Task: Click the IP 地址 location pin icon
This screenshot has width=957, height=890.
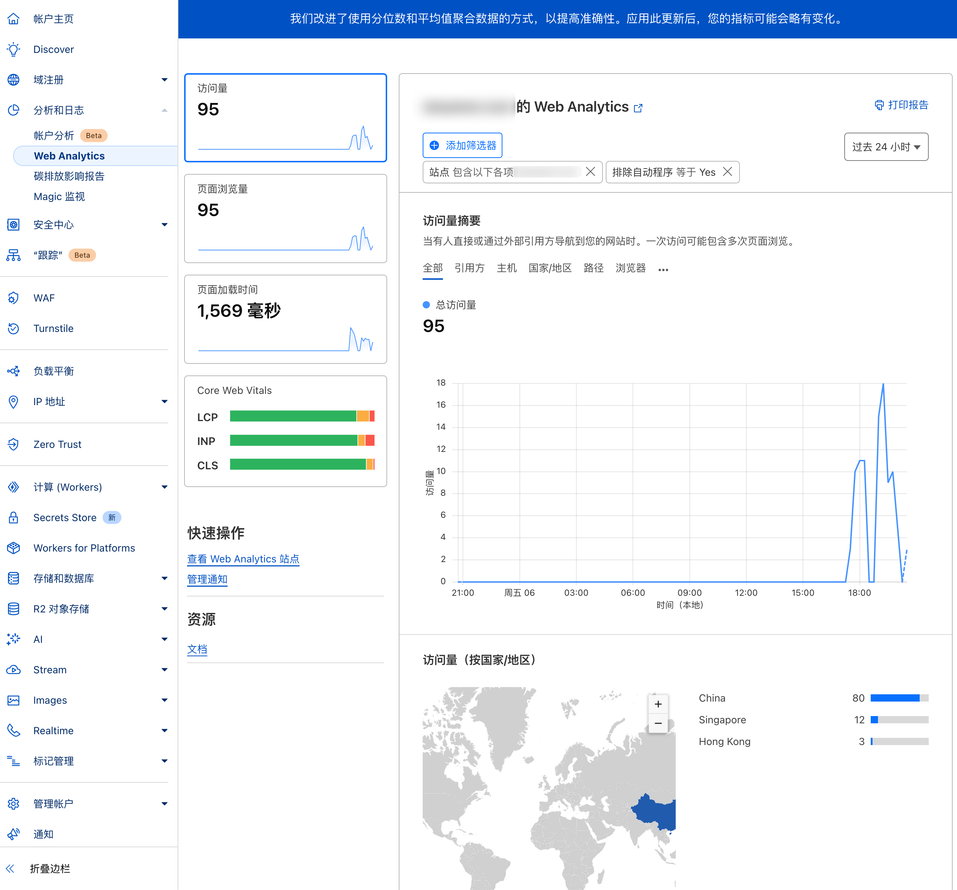Action: (x=13, y=402)
